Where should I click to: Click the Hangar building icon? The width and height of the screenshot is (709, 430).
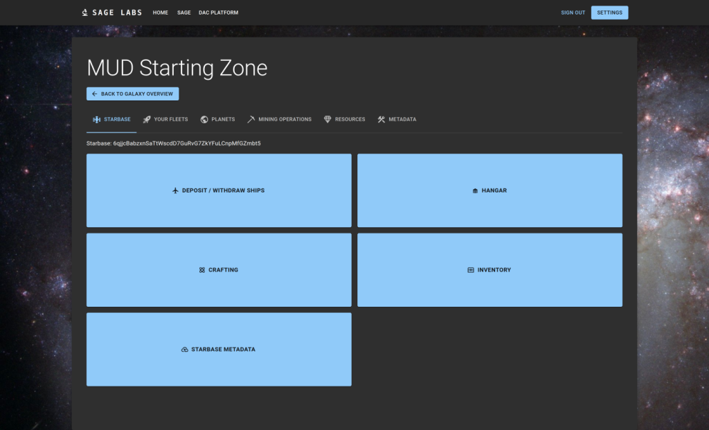pos(475,190)
